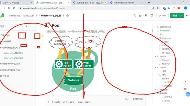Click the green 编辑 edit button

click(175, 15)
